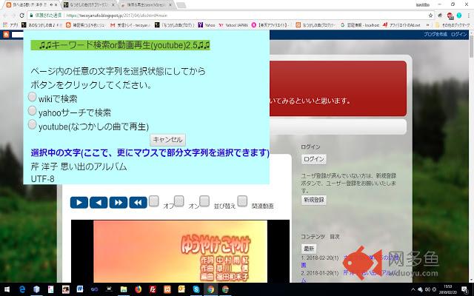Viewport: 474px width, 296px height.
Task: Click the ログイン button in sidebar
Action: click(x=313, y=159)
